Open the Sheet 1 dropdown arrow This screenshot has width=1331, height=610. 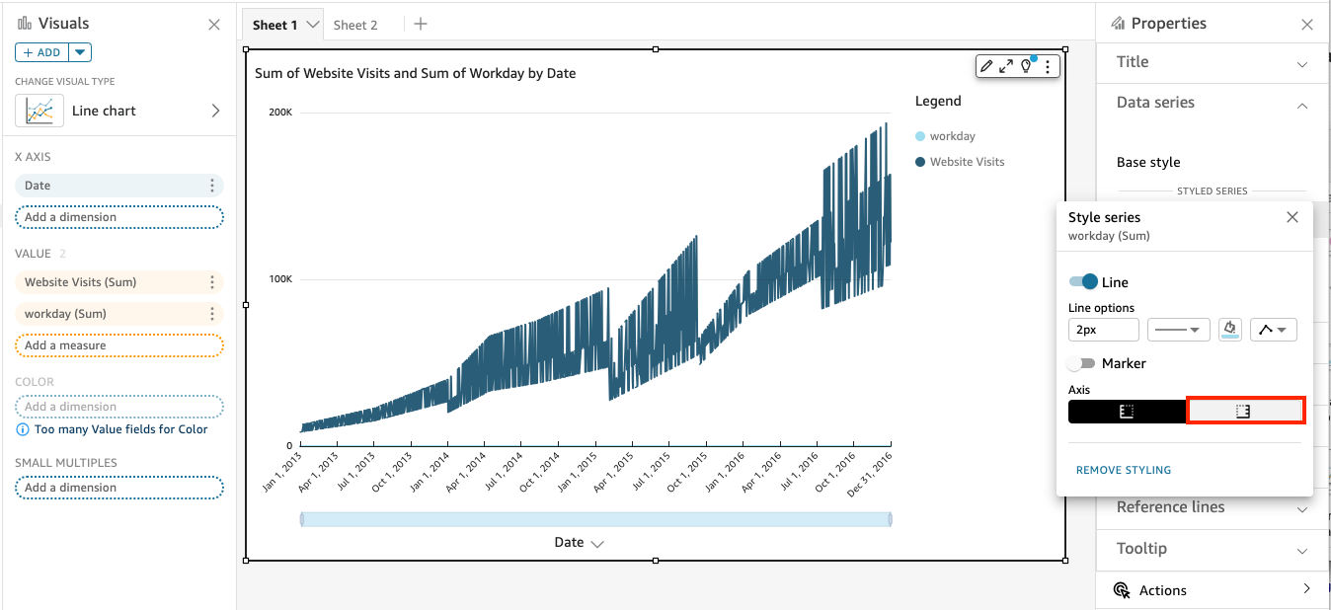(311, 24)
